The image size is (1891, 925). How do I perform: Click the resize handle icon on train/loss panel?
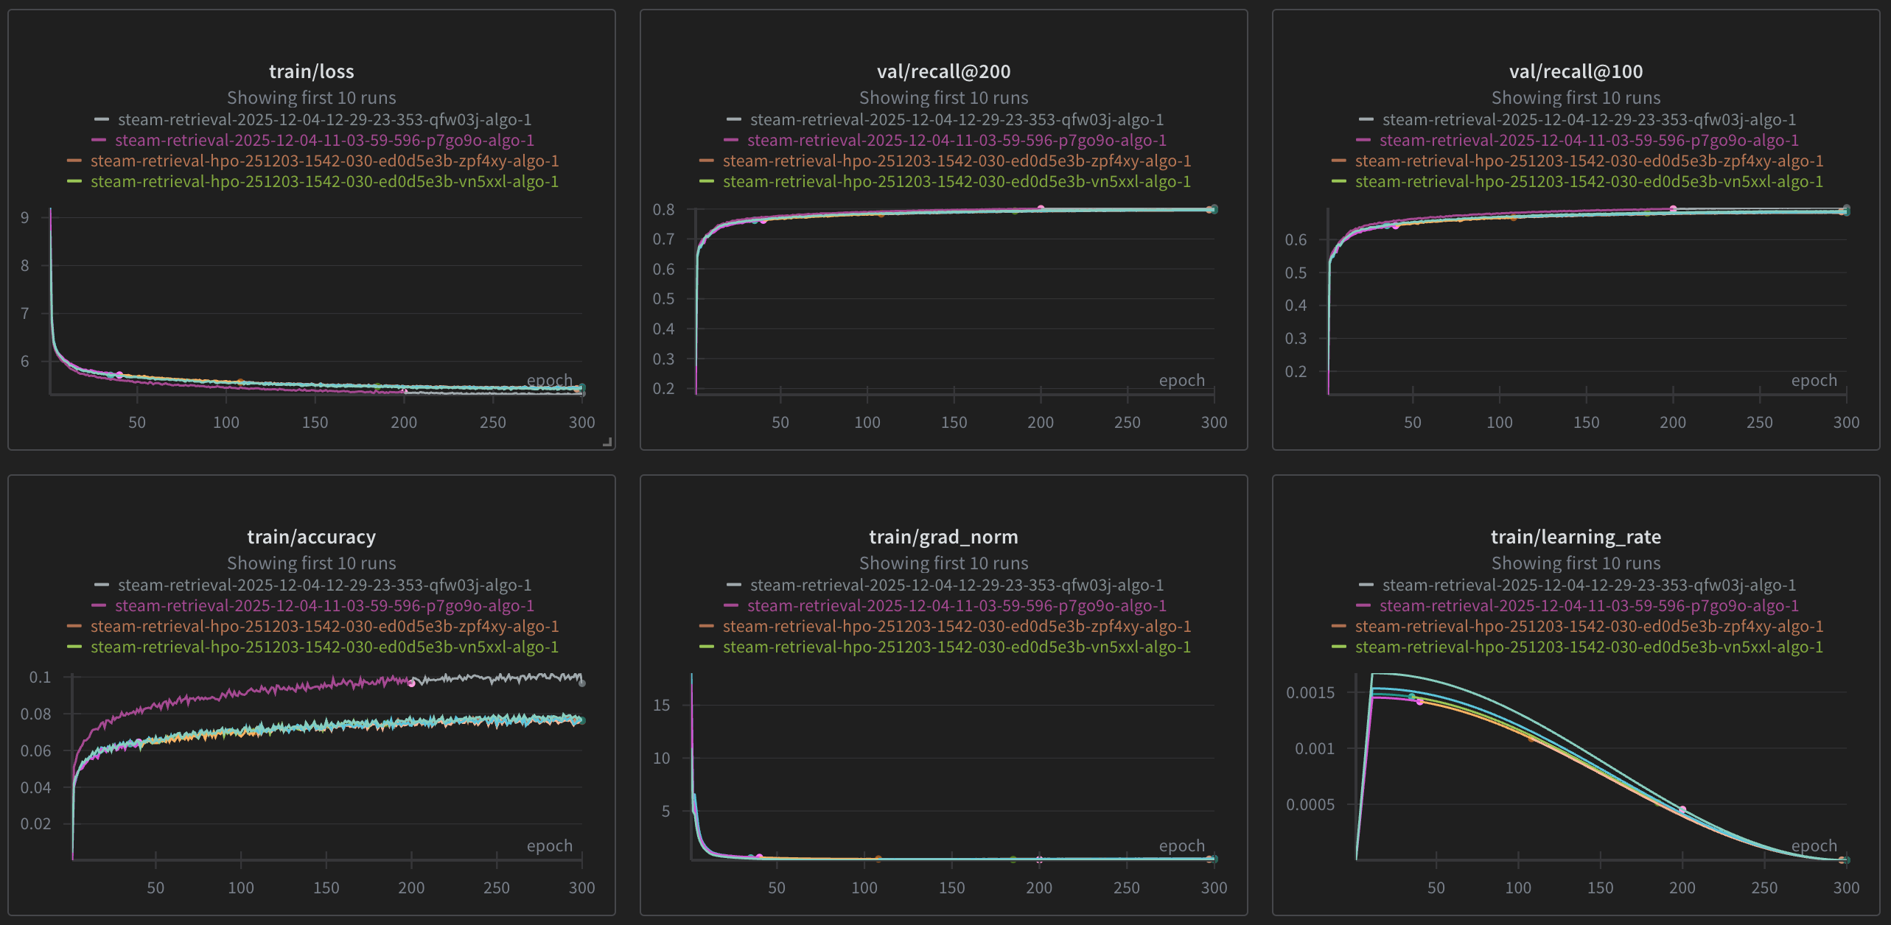click(609, 442)
